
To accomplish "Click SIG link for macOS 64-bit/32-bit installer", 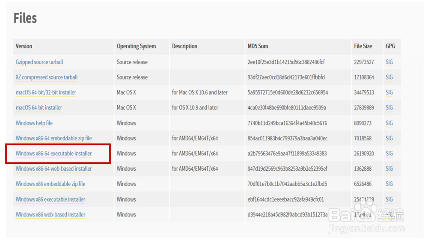I will pyautogui.click(x=389, y=92).
